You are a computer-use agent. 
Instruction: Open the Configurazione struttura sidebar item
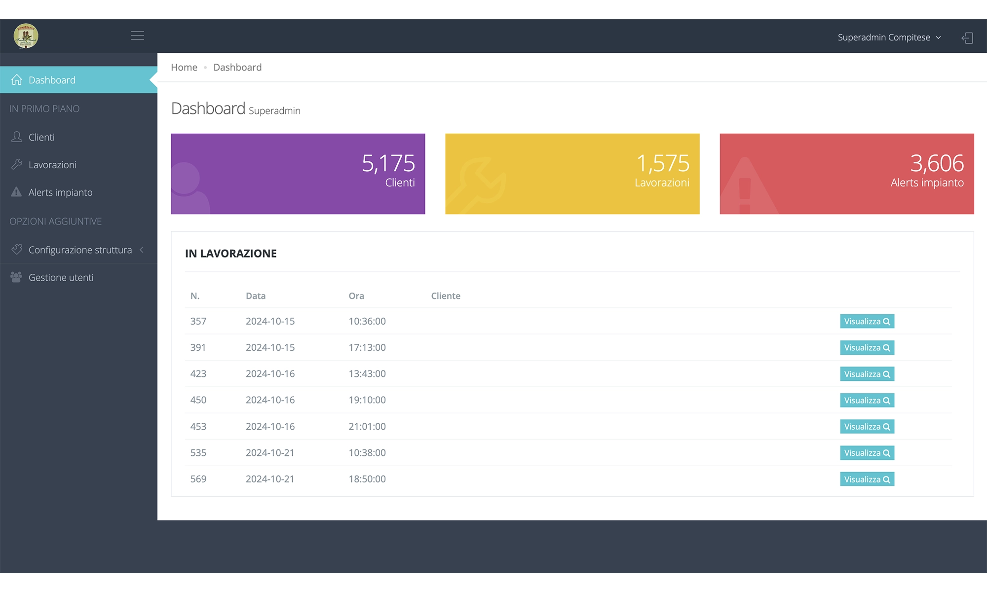coord(78,250)
